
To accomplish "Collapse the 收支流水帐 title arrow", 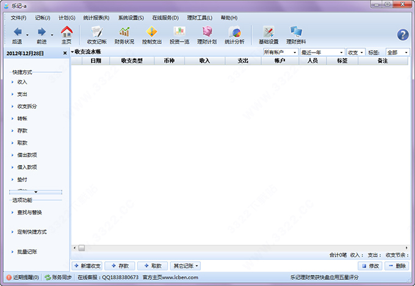I will (x=72, y=52).
